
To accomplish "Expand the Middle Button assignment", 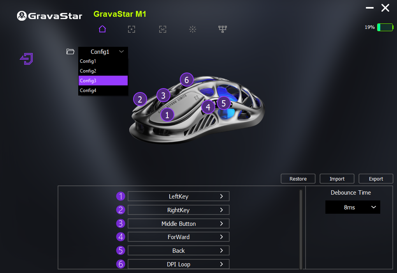I will 179,223.
